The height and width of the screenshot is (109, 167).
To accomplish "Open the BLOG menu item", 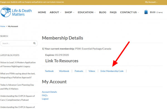I will pyautogui.click(x=103, y=12).
